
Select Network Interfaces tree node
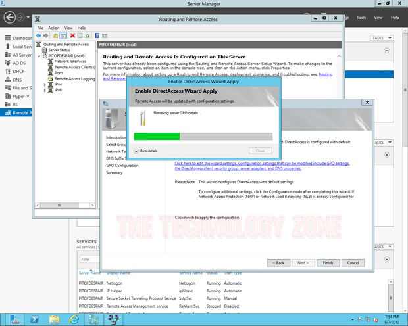coord(70,61)
